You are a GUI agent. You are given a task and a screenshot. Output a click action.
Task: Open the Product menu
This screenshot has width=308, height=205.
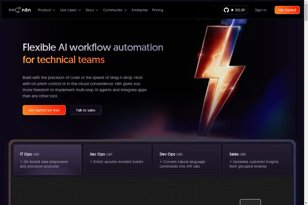click(47, 10)
